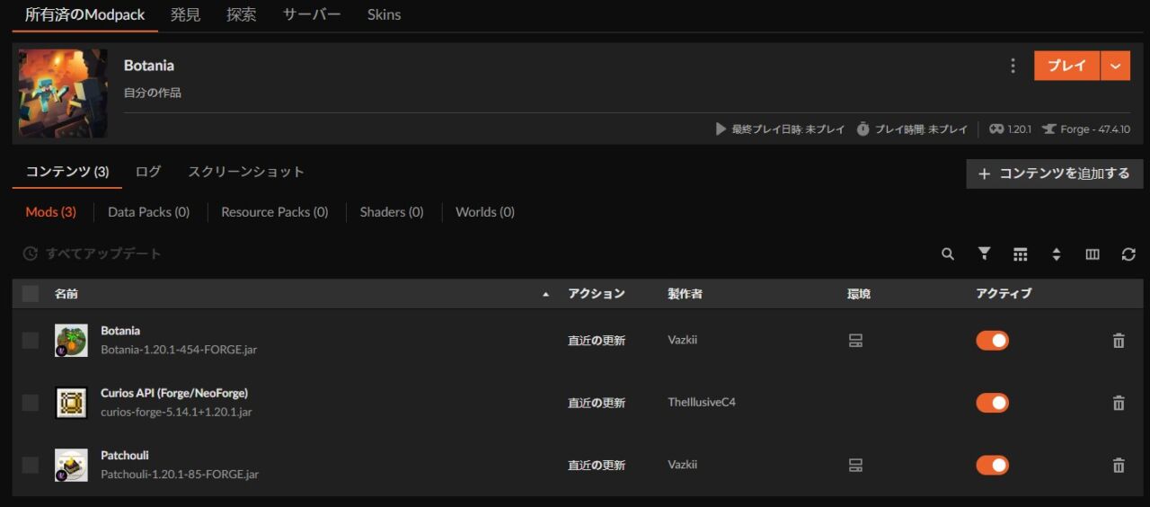Sort by the アクション column header

pos(597,294)
